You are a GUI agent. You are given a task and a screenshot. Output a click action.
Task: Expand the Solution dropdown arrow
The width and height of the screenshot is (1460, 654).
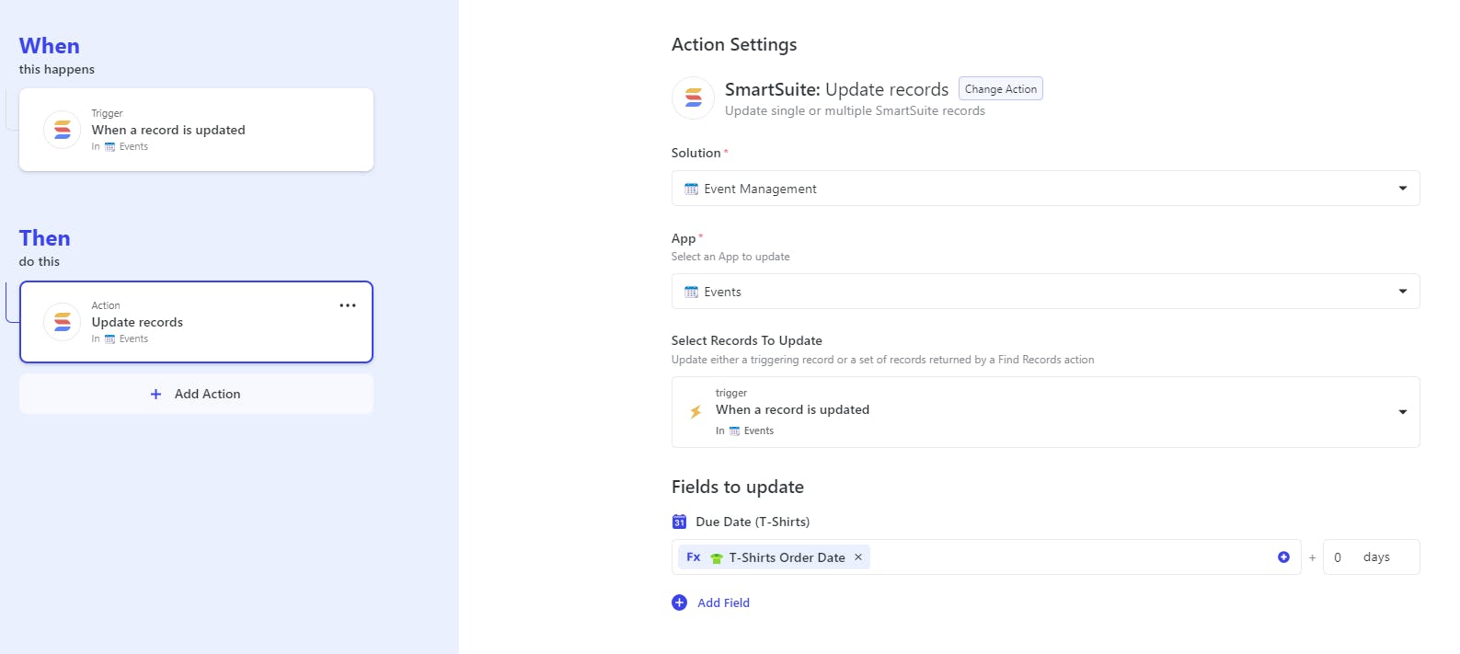coord(1403,189)
